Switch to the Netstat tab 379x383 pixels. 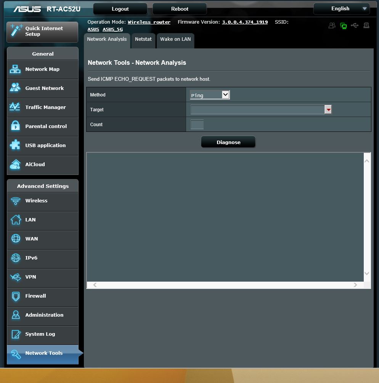(143, 40)
